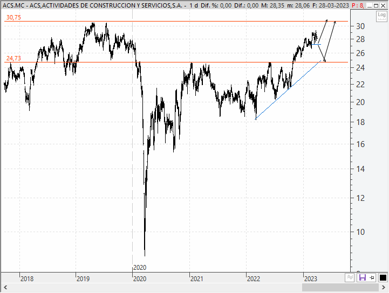Open the black color swatch
The height and width of the screenshot is (293, 389).
383,277
